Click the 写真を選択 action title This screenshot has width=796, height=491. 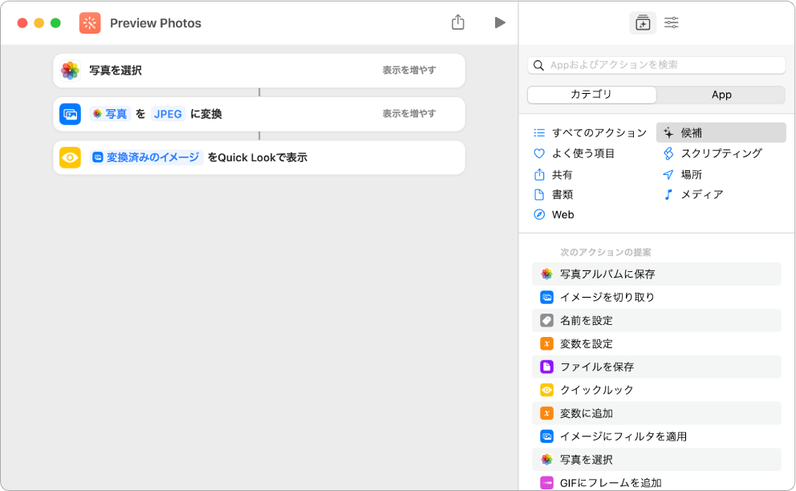tap(116, 71)
